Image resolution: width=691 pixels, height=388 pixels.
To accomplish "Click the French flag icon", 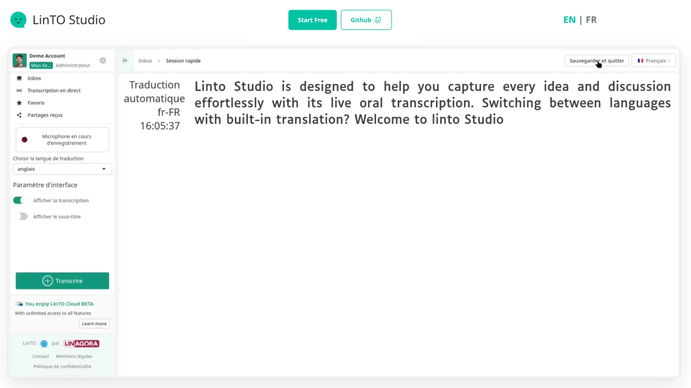I will pyautogui.click(x=640, y=61).
